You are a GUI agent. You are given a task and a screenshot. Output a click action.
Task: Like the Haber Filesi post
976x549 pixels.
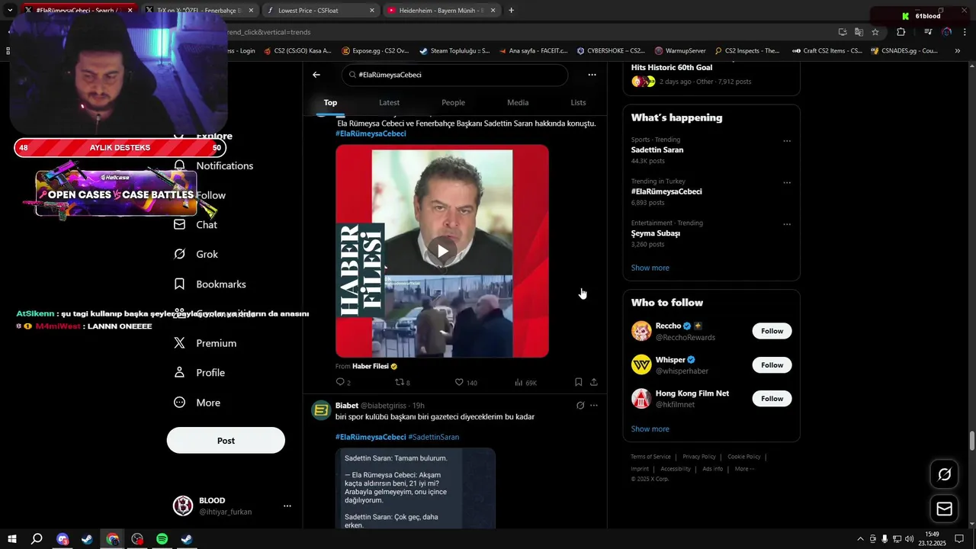[x=465, y=382]
